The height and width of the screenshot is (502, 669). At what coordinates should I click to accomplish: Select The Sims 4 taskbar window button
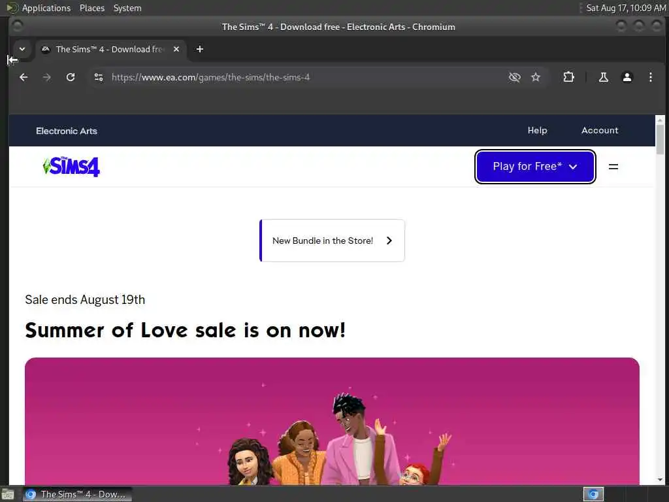tap(77, 494)
